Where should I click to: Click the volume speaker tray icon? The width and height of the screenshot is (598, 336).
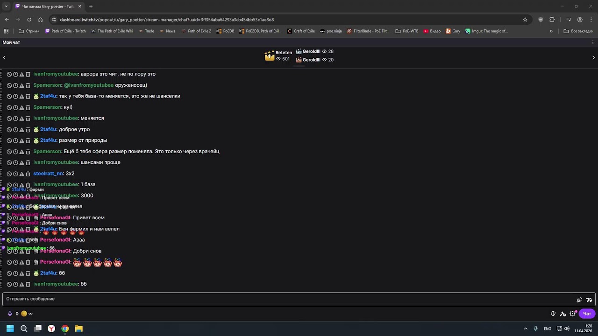point(567,329)
